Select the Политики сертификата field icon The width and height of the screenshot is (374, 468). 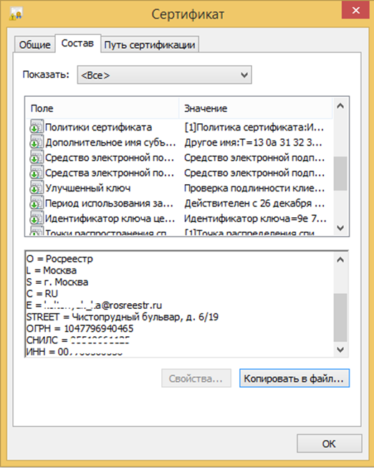coord(37,127)
